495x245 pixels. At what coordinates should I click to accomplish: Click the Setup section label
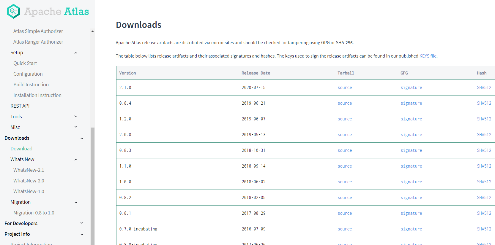17,52
